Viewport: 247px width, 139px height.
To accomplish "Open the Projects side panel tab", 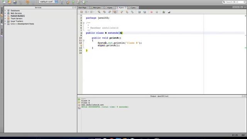I will 2,12.
